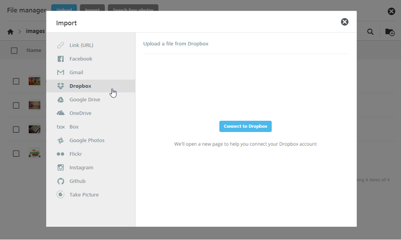Open the fourth image thumbnail
The height and width of the screenshot is (240, 401).
click(x=35, y=153)
